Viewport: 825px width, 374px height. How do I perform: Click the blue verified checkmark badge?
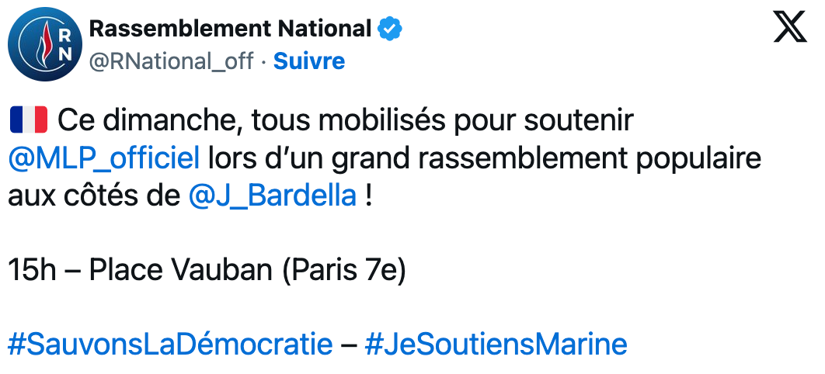coord(390,29)
